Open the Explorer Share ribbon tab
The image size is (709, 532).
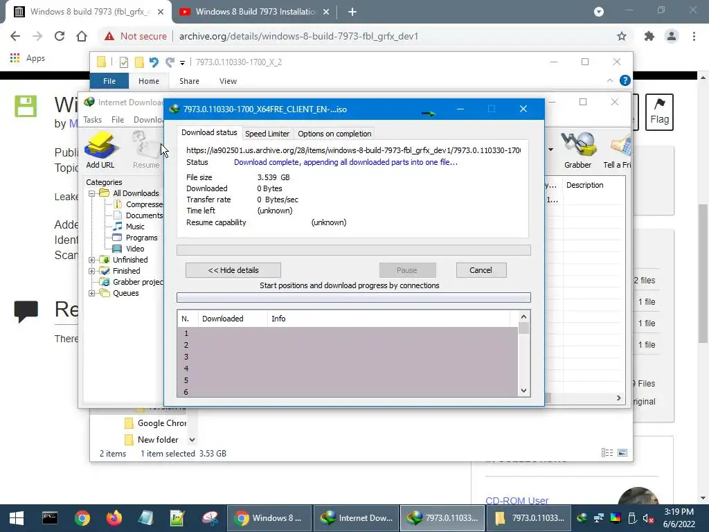pyautogui.click(x=189, y=81)
